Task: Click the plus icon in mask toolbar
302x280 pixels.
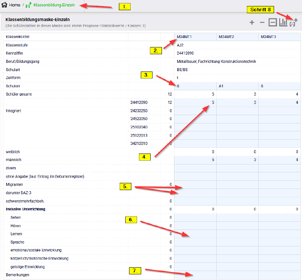Action: 252,23
